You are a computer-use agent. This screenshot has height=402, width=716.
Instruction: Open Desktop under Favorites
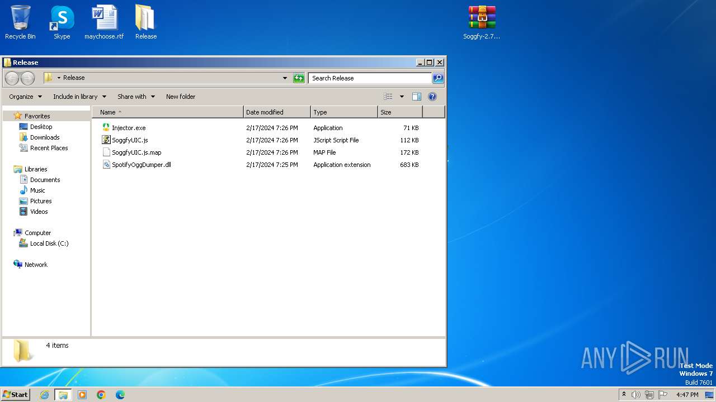(41, 127)
